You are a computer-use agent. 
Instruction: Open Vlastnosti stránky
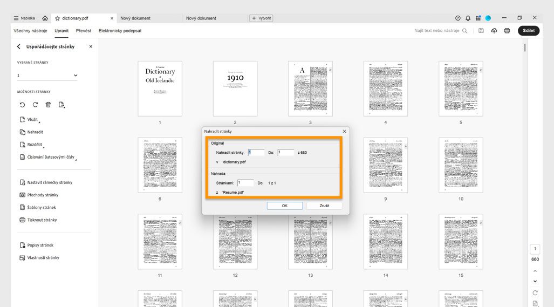39,258
